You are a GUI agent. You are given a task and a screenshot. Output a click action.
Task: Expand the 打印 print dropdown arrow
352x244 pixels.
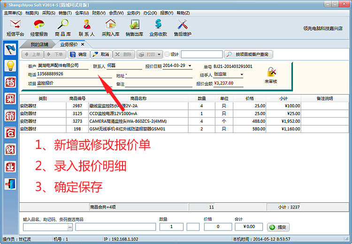click(159, 54)
